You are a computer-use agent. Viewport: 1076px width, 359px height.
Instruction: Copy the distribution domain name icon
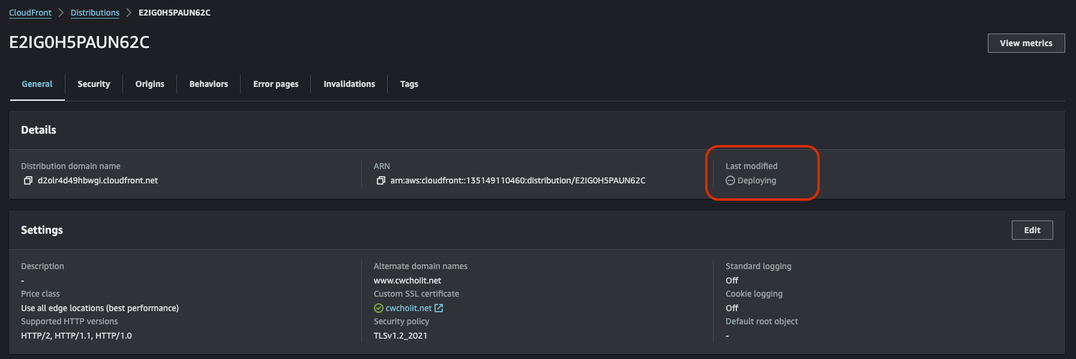[28, 180]
